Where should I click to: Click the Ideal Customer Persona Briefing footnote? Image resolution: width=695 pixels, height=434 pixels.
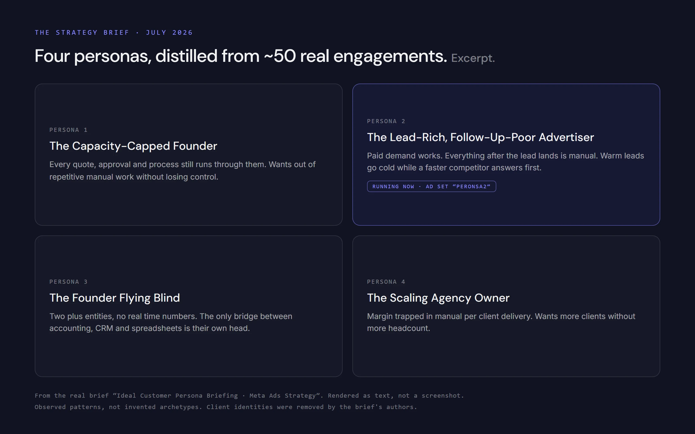[x=249, y=395]
